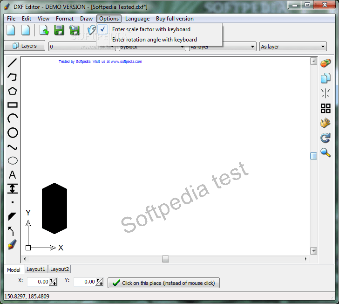
Task: Click the blue Tested by Softpedia text
Action: [x=100, y=62]
